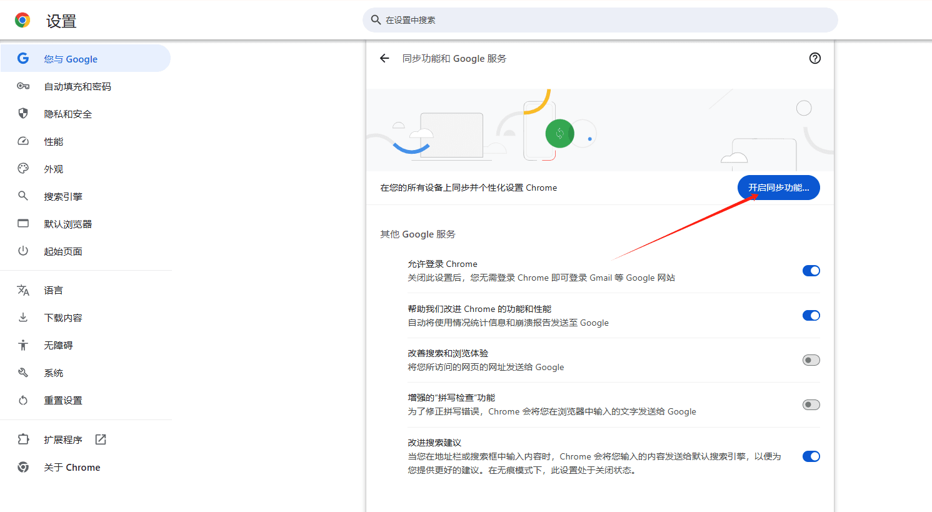
Task: Go to 自动填充和密码 section
Action: click(85, 86)
